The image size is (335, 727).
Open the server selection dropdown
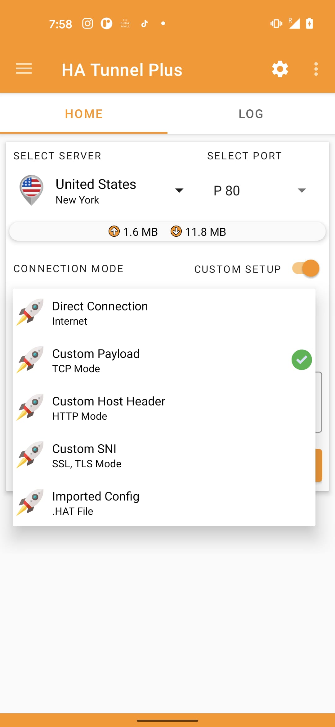pyautogui.click(x=180, y=190)
